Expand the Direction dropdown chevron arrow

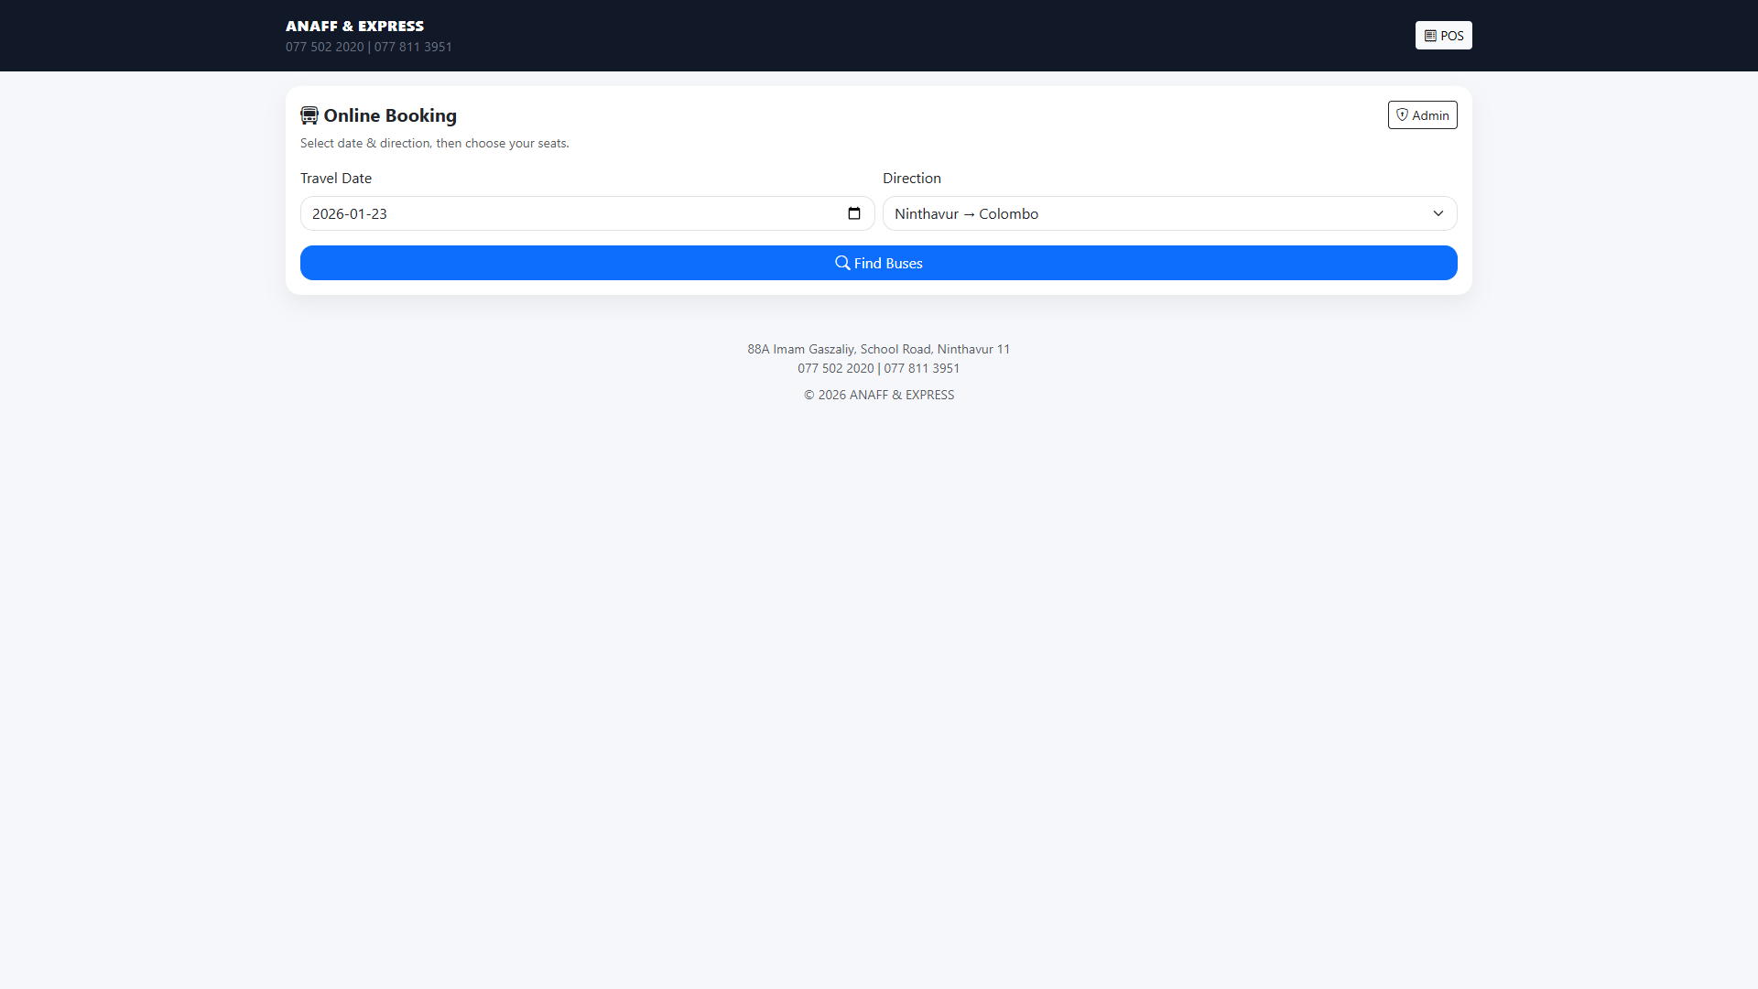click(x=1438, y=213)
